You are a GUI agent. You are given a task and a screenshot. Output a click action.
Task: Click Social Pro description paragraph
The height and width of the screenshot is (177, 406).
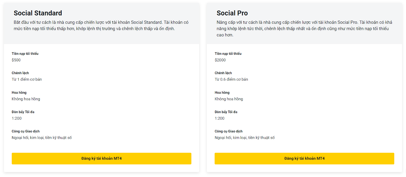[x=304, y=29]
